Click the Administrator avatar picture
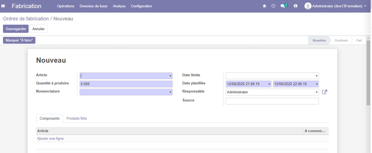Viewport: 372px width, 153px height. (x=308, y=6)
